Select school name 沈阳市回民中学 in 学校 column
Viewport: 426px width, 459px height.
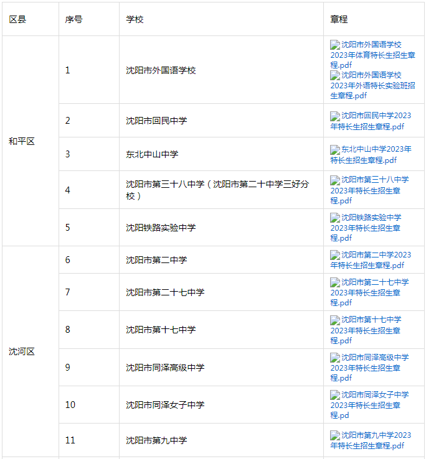(x=156, y=121)
